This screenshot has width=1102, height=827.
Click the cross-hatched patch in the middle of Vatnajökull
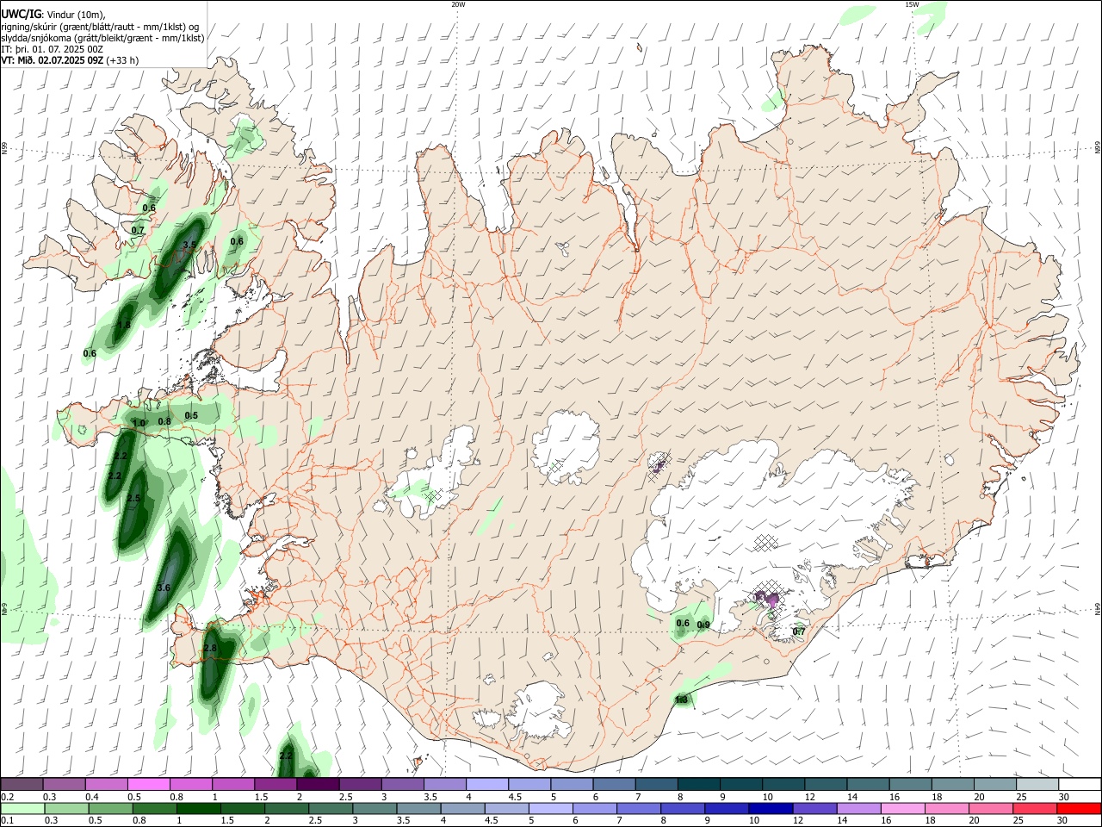point(765,543)
